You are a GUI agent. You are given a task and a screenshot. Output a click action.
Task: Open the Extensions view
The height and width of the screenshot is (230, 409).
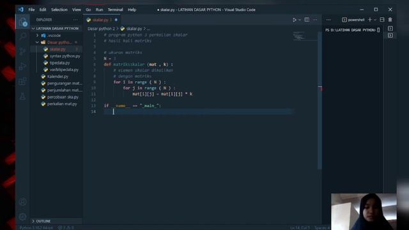pyautogui.click(x=23, y=81)
